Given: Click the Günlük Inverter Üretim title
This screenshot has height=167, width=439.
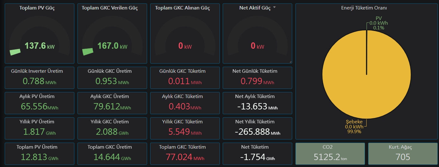Looking at the screenshot, I should [x=37, y=71].
